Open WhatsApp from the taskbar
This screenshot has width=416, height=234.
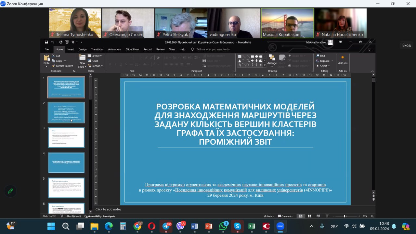click(x=223, y=226)
